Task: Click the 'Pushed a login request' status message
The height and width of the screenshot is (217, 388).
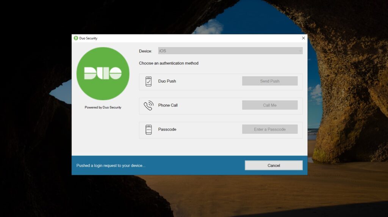Action: point(111,165)
